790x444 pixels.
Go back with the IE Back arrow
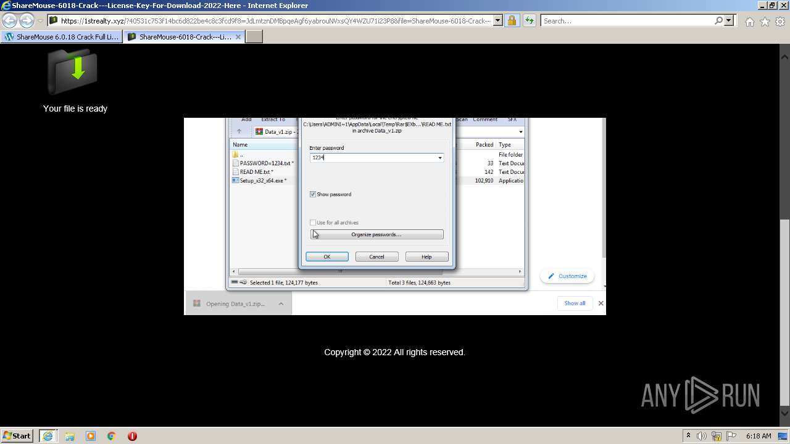click(10, 21)
